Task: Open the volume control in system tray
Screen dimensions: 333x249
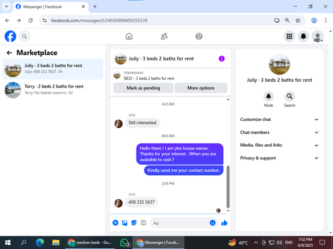Action: tap(279, 242)
